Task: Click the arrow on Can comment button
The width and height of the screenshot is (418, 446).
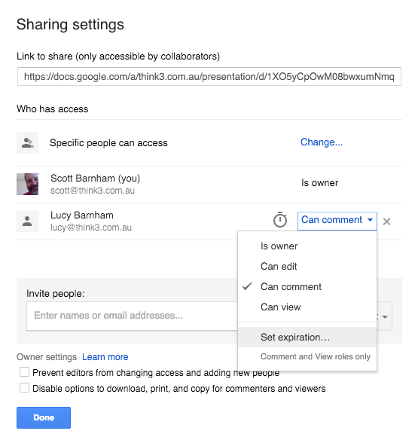Action: 370,220
